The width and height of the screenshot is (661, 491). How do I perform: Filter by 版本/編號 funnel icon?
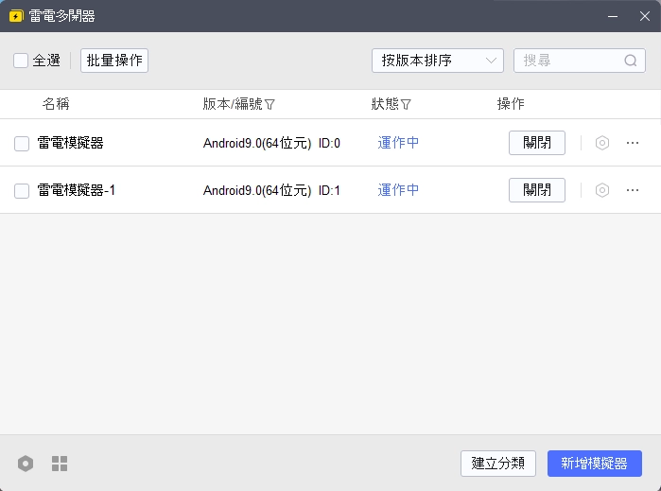[x=270, y=104]
